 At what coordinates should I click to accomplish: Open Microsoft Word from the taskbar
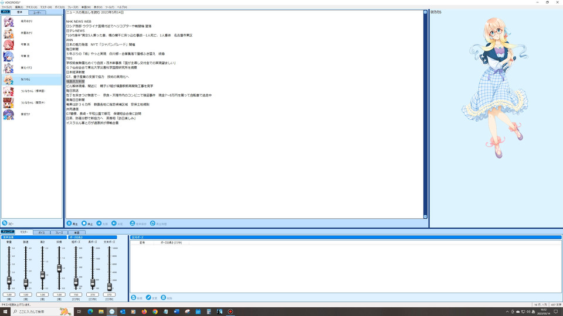[x=177, y=311]
